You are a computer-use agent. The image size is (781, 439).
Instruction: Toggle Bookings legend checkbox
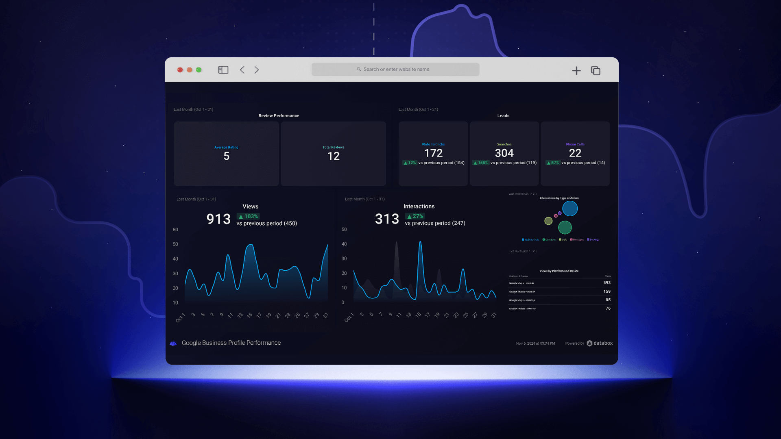click(588, 239)
